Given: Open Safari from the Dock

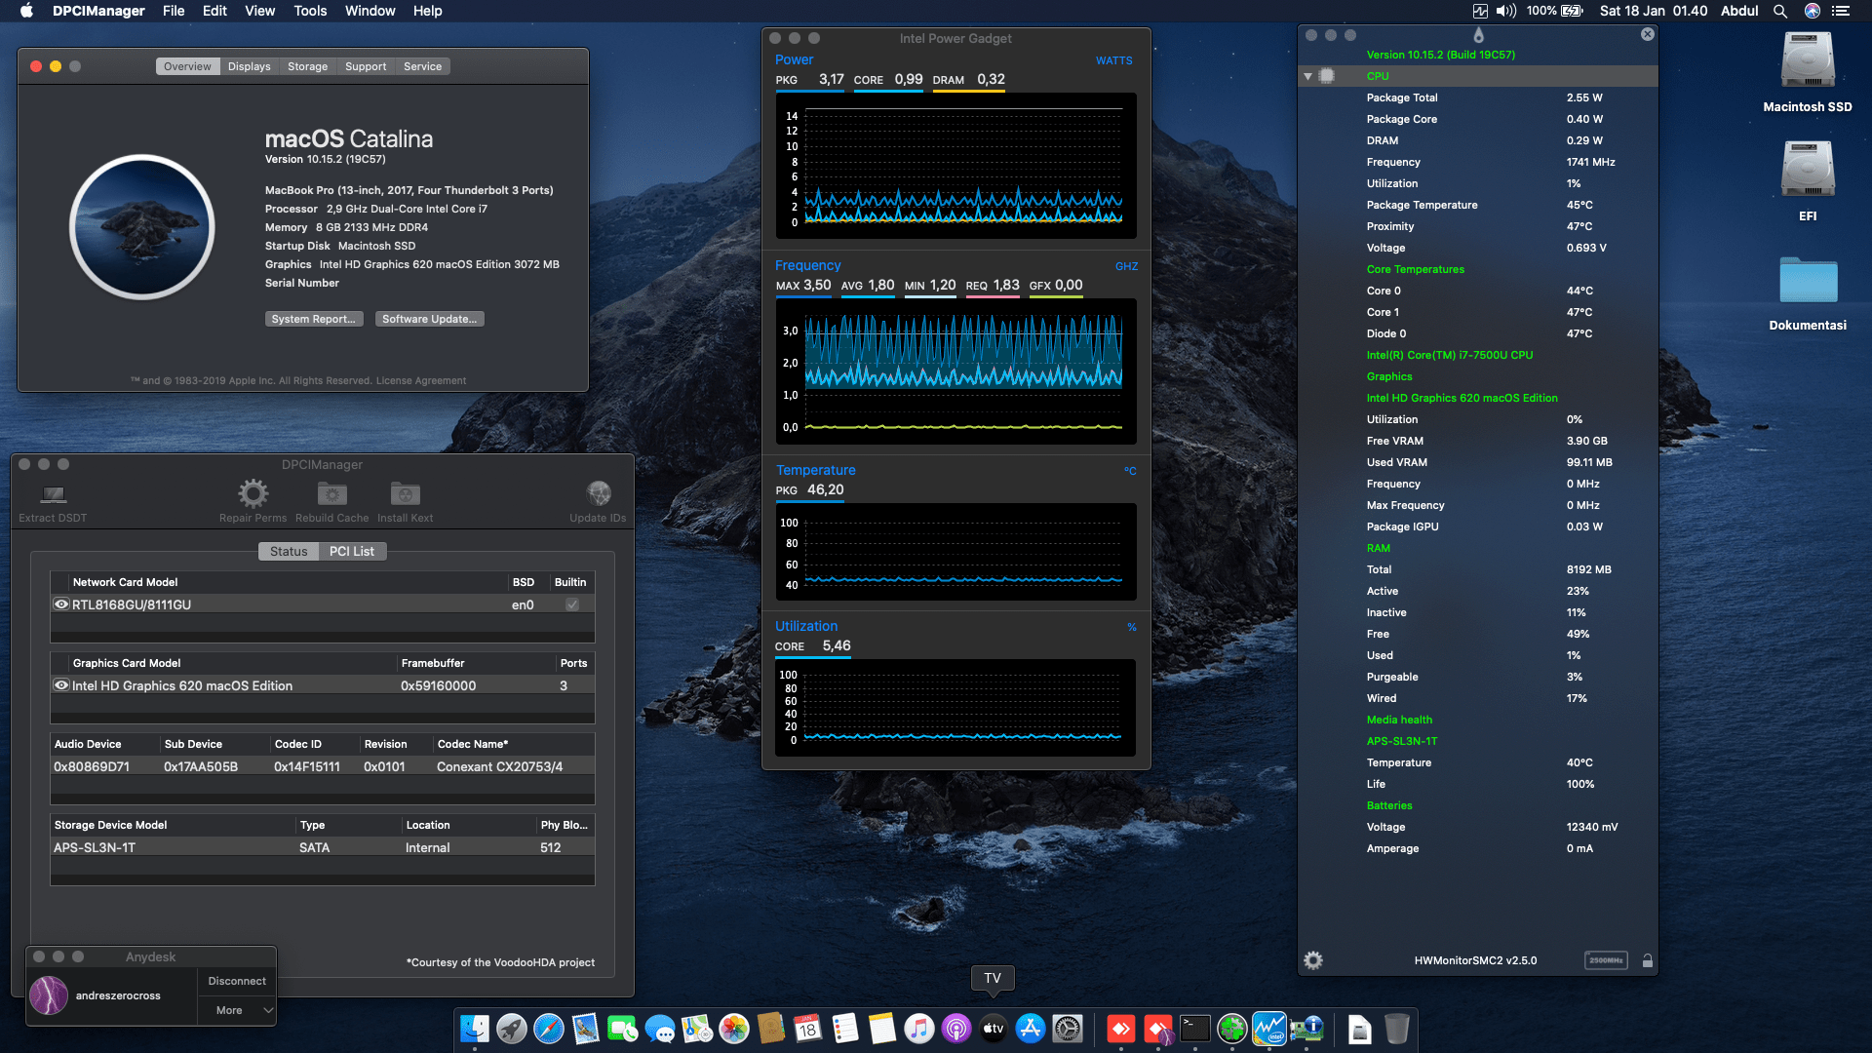Looking at the screenshot, I should tap(549, 1029).
